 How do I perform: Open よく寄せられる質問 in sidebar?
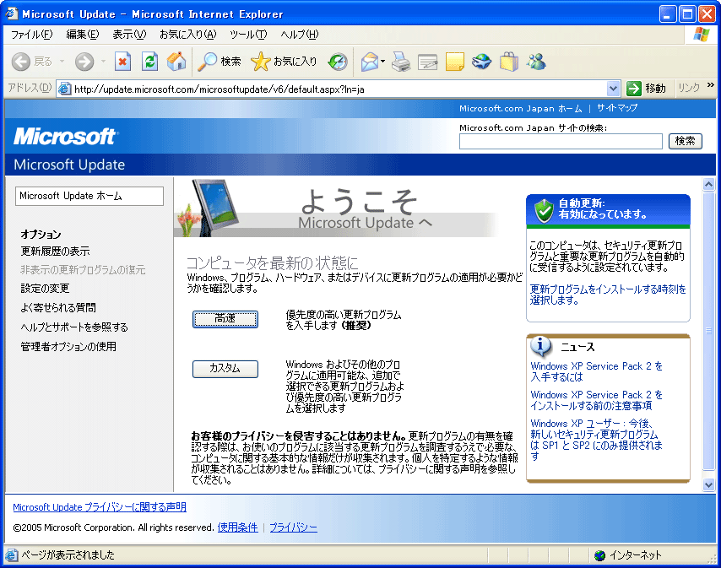tap(58, 308)
